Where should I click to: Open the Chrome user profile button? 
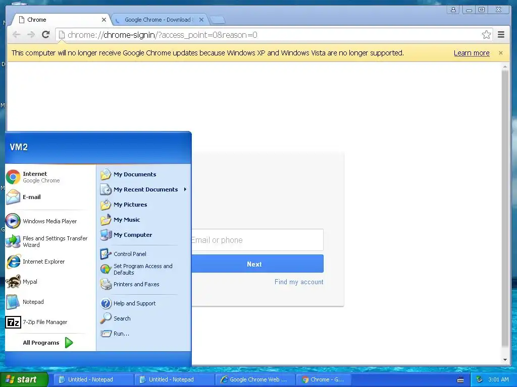click(x=453, y=10)
